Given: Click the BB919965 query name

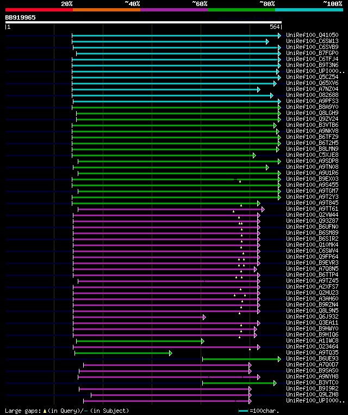Looking at the screenshot, I should [20, 18].
